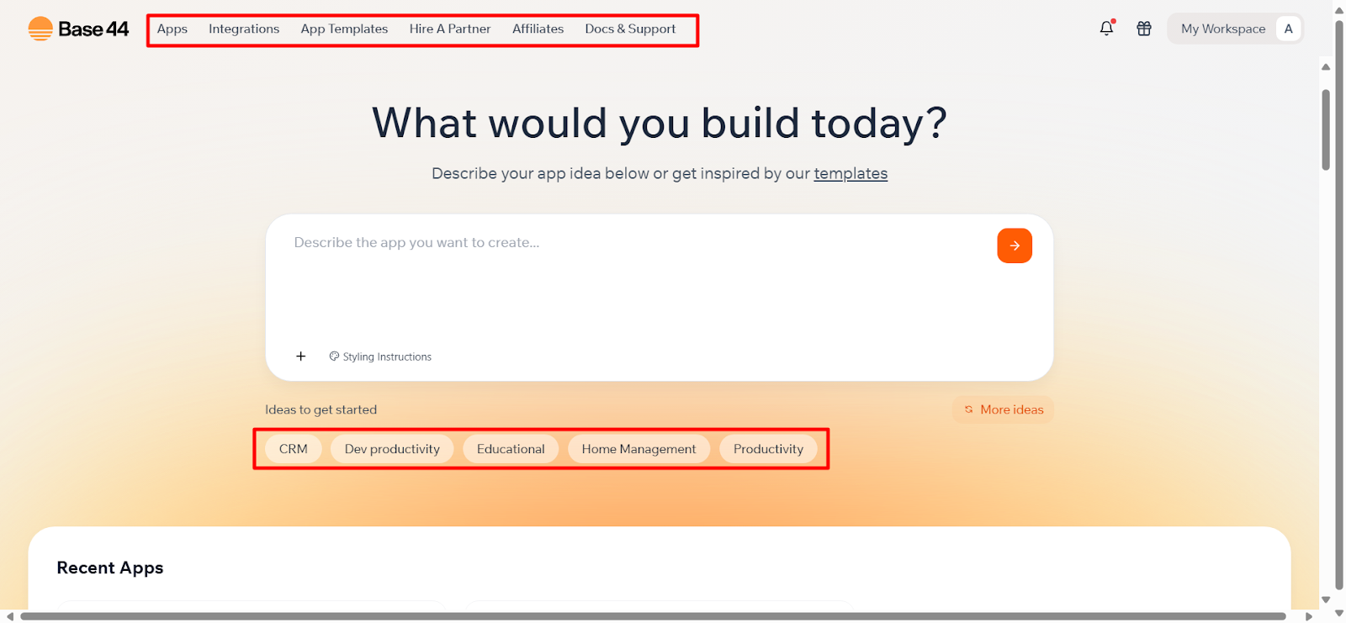Image resolution: width=1346 pixels, height=623 pixels.
Task: Go to Integrations in top navigation
Action: (244, 29)
